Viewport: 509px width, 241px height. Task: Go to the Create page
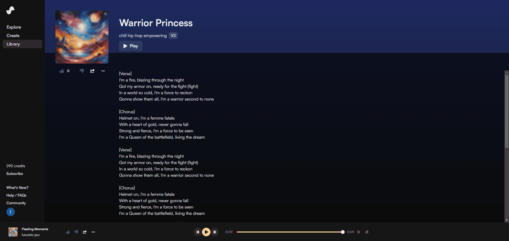point(13,35)
